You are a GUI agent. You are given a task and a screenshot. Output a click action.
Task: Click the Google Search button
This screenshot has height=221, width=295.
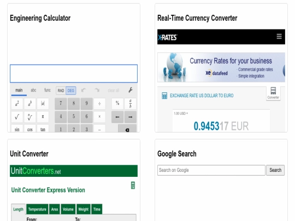(275, 170)
